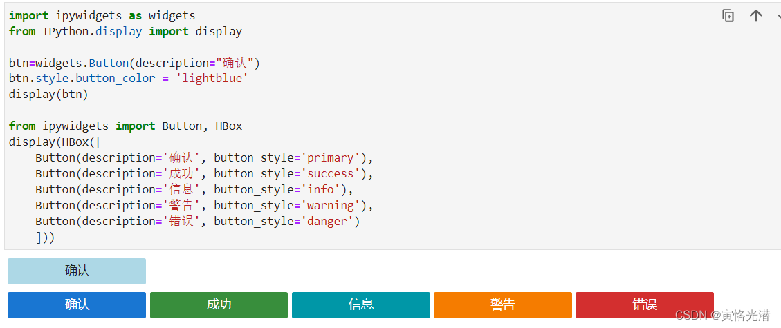Image resolution: width=781 pixels, height=328 pixels.
Task: Click 'display(HBox([' line in code
Action: click(55, 142)
